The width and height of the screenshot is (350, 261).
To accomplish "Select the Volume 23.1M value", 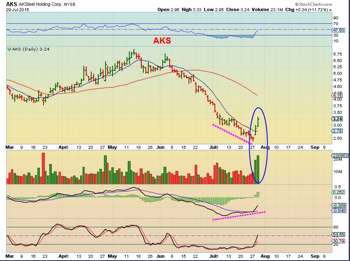I will point(267,9).
